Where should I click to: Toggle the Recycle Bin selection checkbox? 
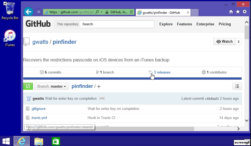5,4
